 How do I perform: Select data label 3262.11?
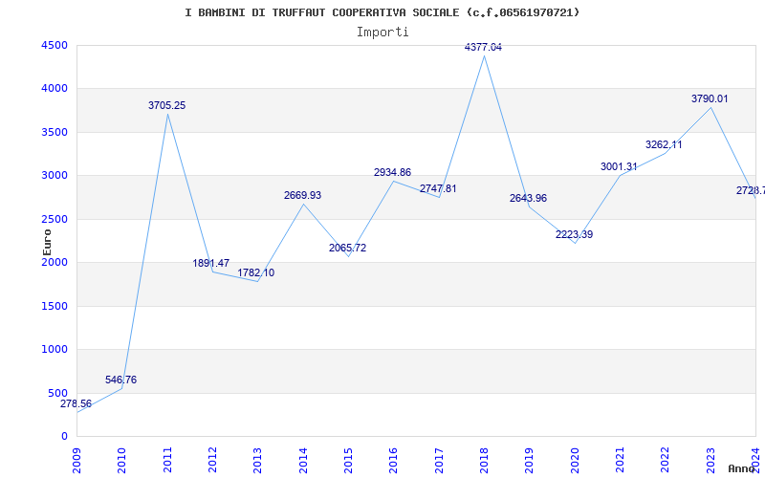[x=664, y=145]
